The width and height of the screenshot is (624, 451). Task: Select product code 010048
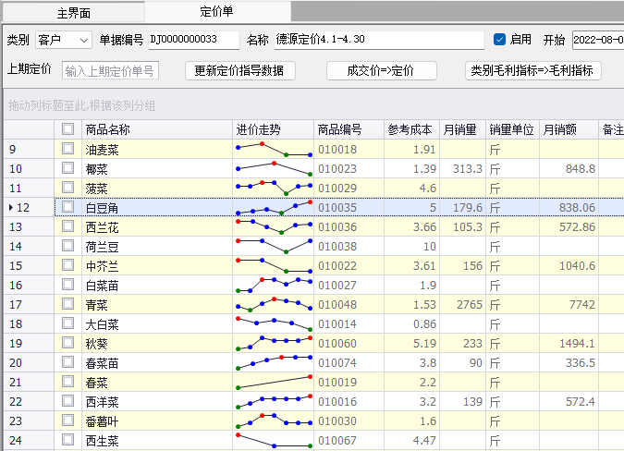tap(337, 305)
